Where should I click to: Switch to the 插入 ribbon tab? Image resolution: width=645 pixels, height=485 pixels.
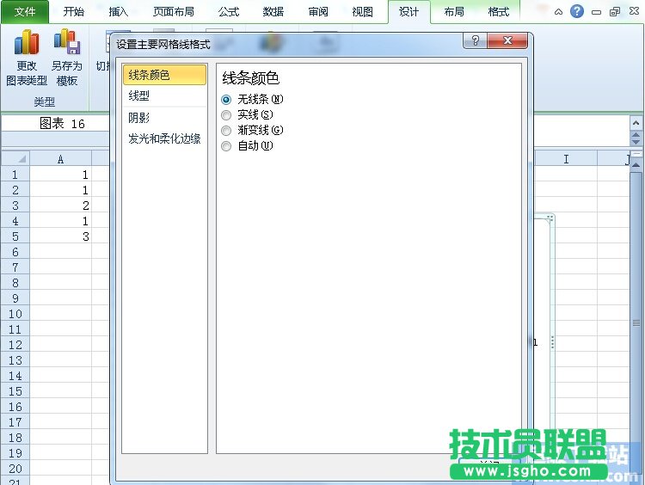click(x=118, y=12)
